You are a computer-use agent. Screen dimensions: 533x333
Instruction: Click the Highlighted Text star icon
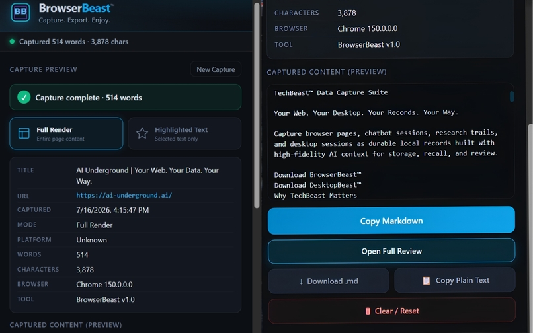point(142,133)
